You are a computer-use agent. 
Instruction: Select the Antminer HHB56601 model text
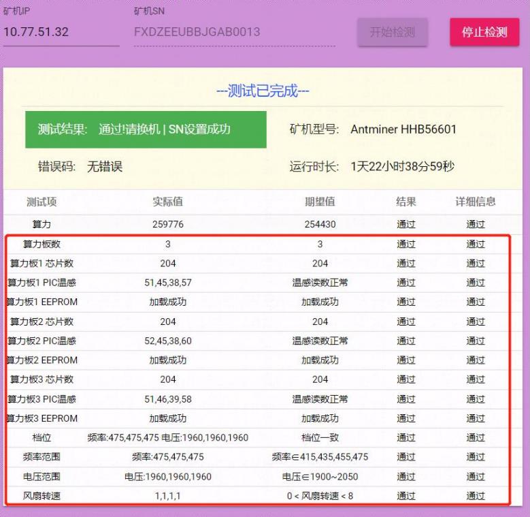coord(403,129)
